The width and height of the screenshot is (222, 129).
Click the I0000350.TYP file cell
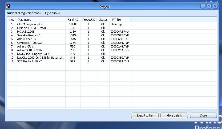[120, 58]
